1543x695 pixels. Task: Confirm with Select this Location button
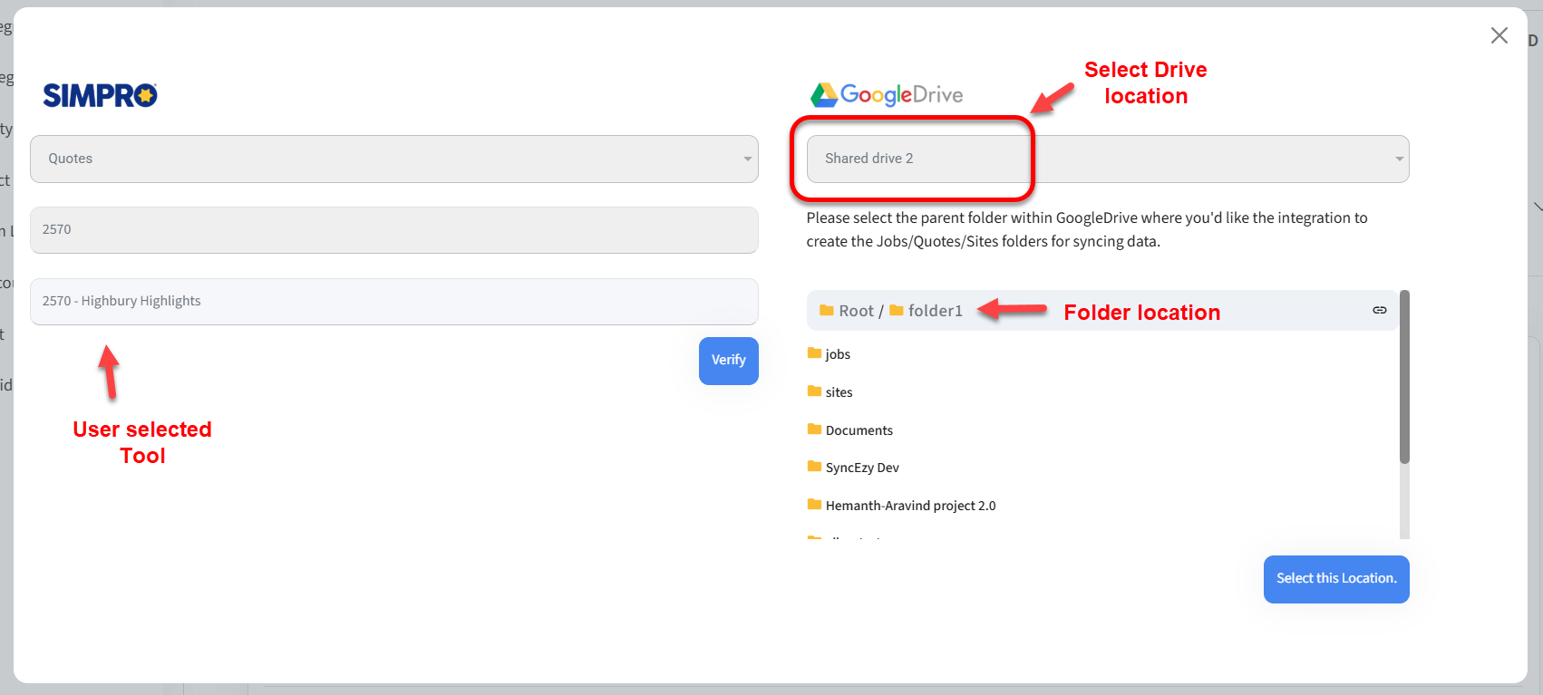[x=1335, y=579]
